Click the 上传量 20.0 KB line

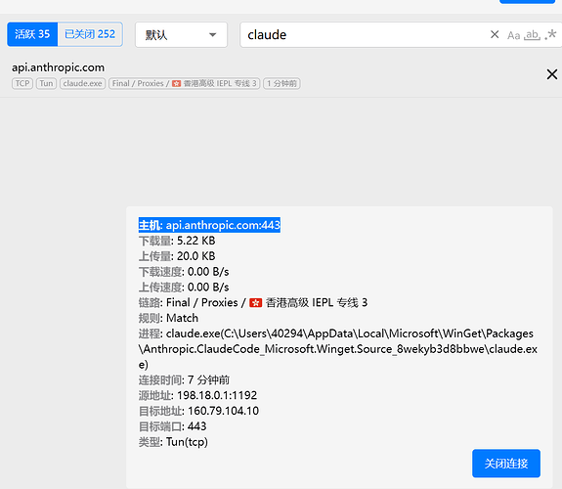[177, 256]
